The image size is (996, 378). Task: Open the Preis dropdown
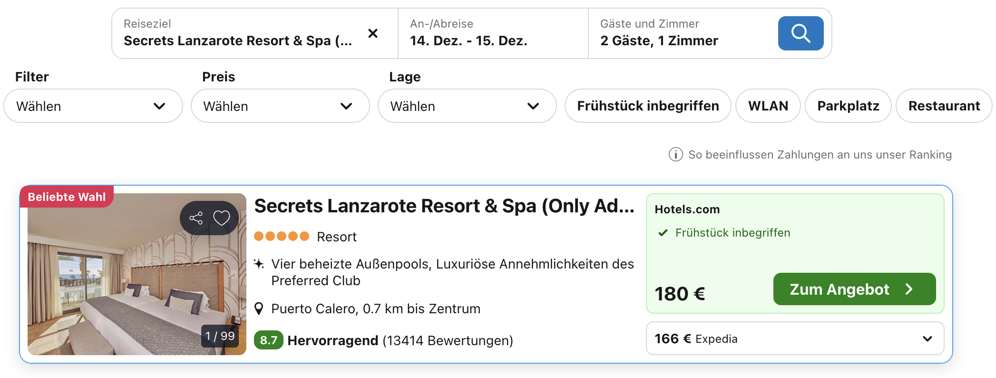[280, 106]
